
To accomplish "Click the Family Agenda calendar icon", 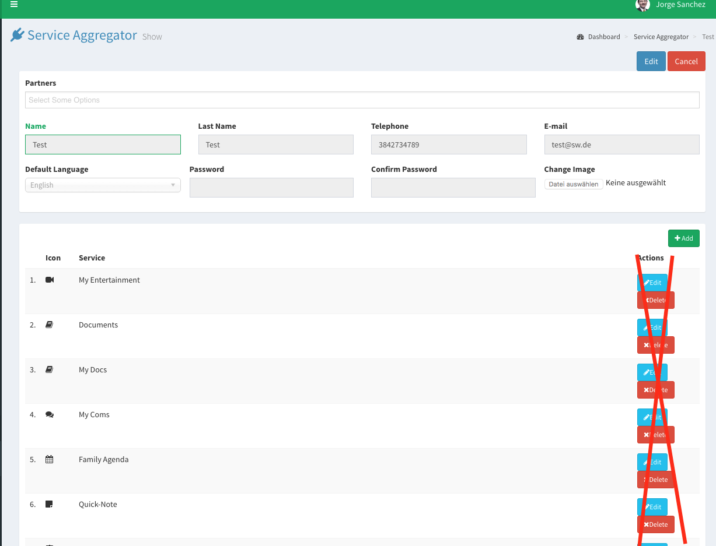I will tap(50, 460).
